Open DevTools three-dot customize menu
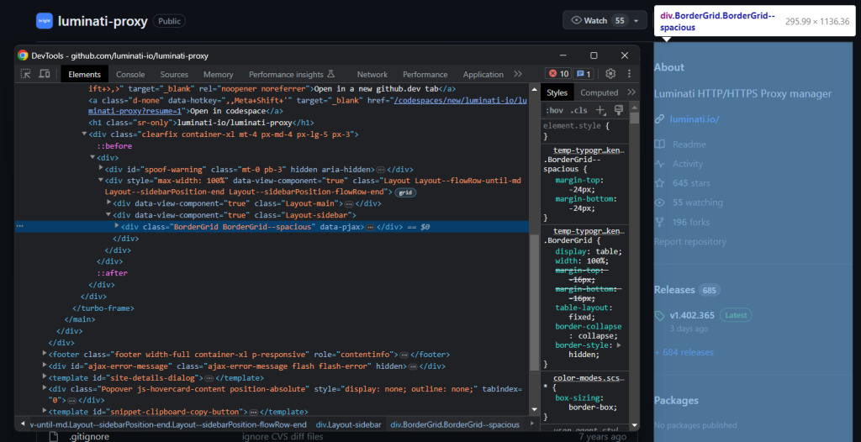861x442 pixels. 630,74
